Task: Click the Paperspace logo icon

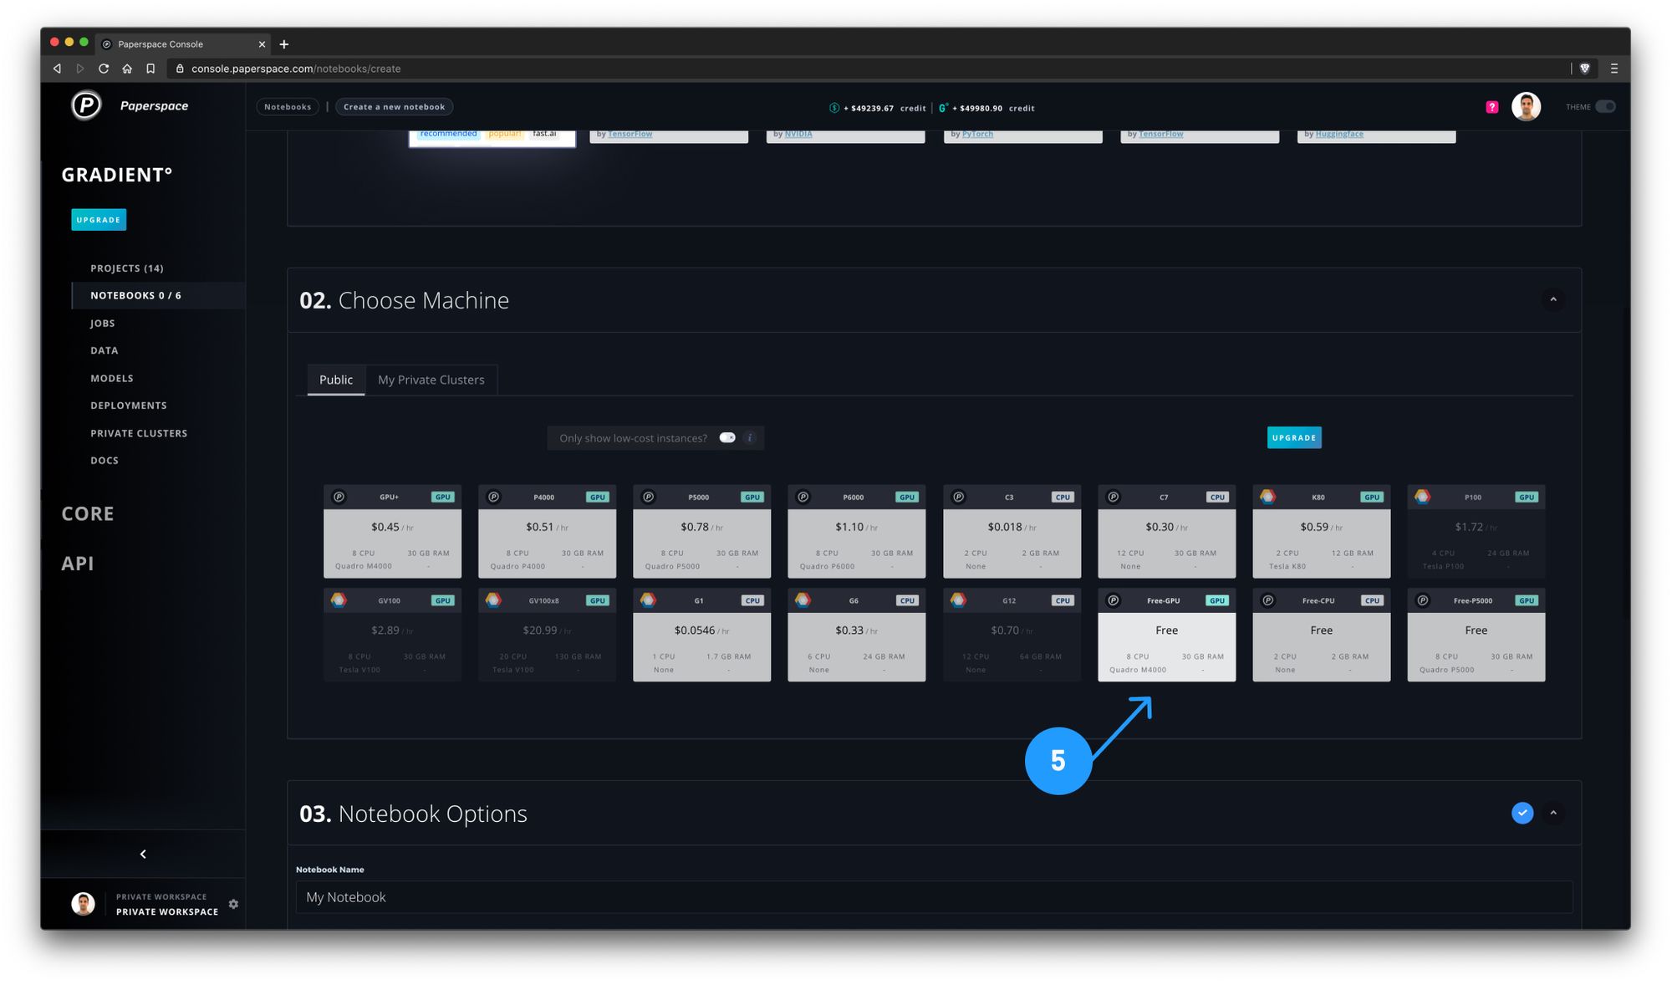Action: tap(86, 106)
